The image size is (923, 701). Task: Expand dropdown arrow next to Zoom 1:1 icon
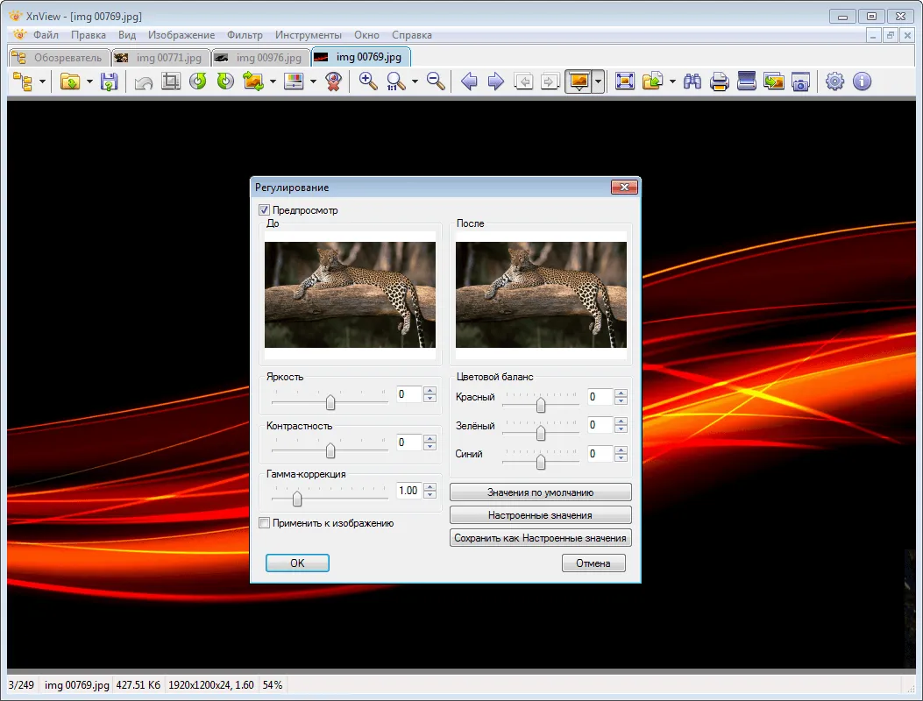coord(415,81)
